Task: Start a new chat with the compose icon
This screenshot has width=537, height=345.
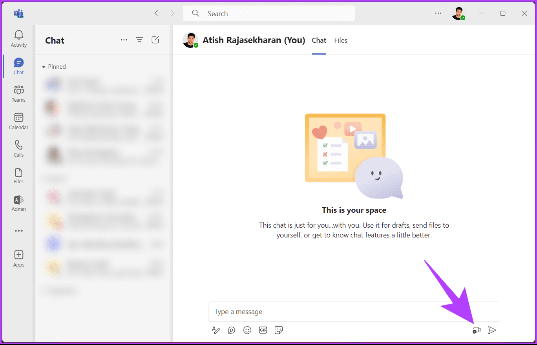Action: click(155, 40)
